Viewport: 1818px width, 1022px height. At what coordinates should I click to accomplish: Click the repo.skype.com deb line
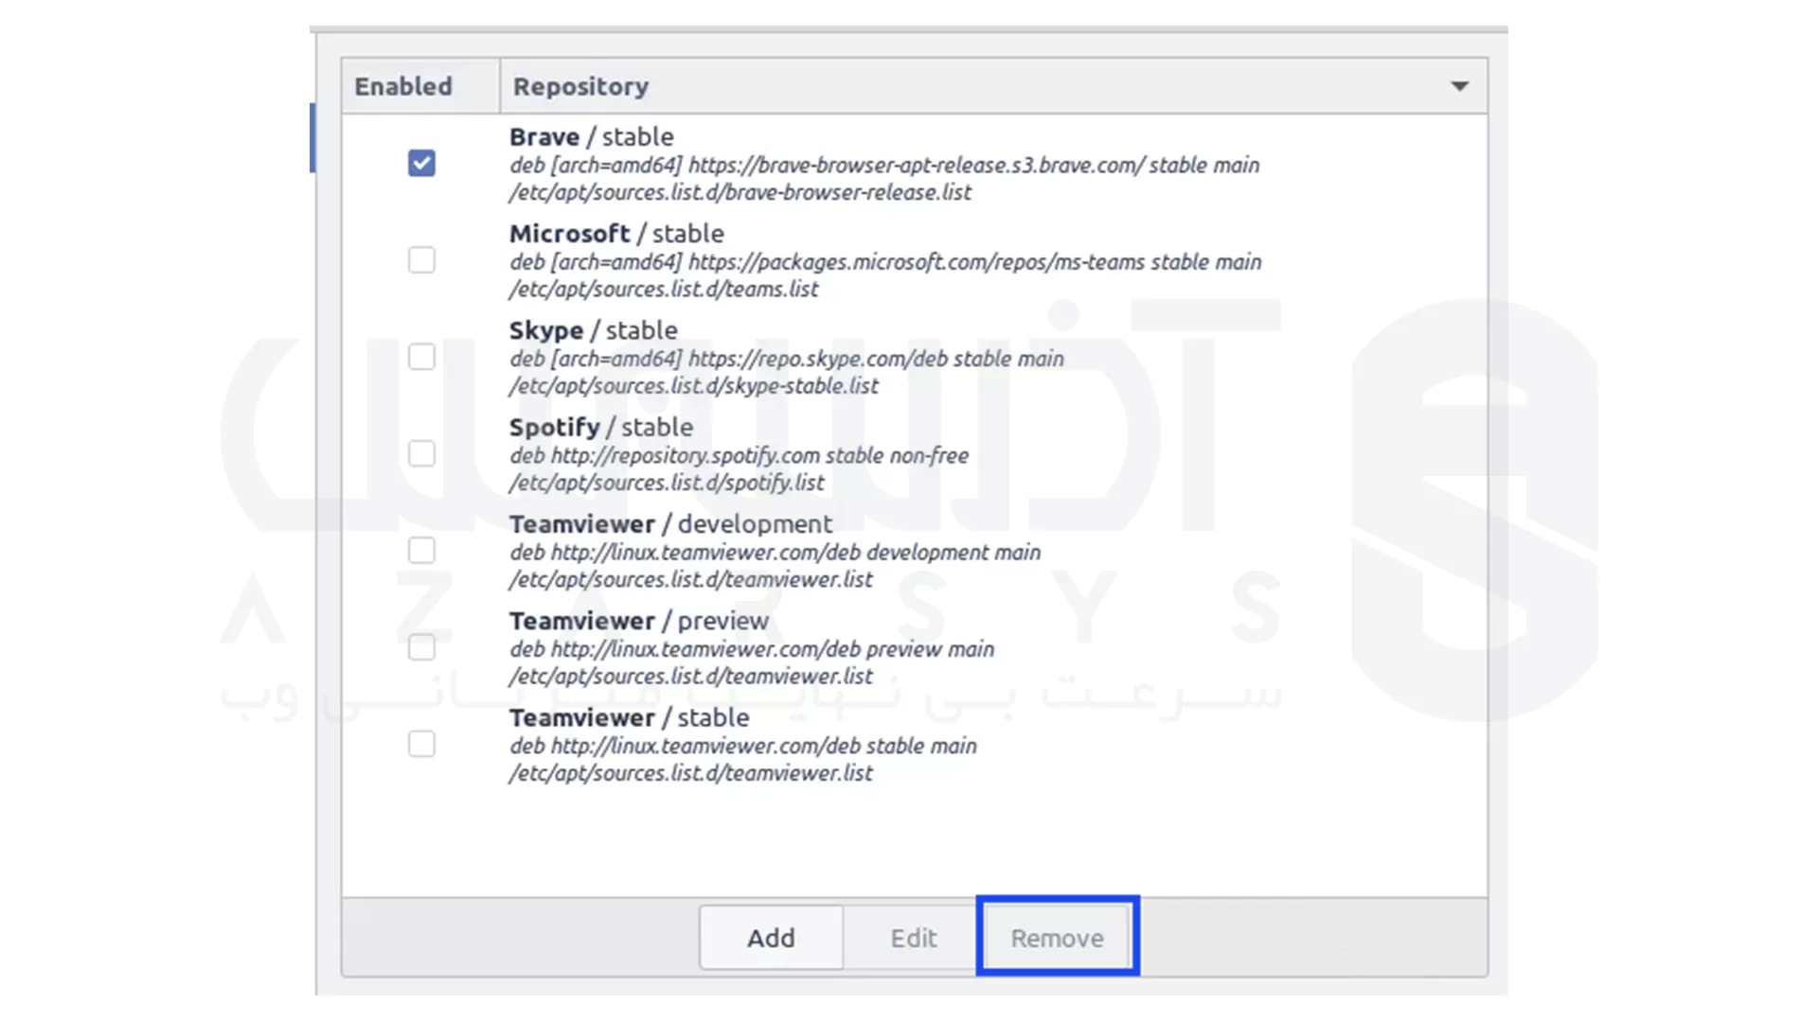(x=787, y=359)
